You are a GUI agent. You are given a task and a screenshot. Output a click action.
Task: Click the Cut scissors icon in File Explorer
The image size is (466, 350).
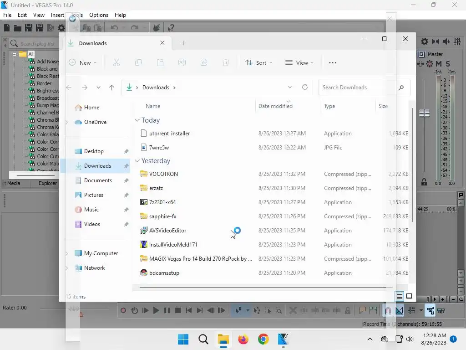coord(116,63)
